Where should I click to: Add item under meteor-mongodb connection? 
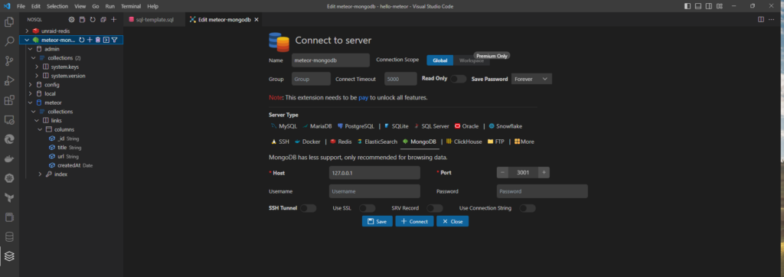[x=90, y=40]
